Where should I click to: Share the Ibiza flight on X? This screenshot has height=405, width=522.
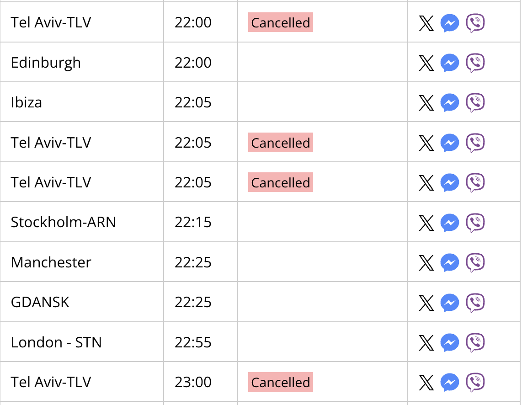click(426, 102)
